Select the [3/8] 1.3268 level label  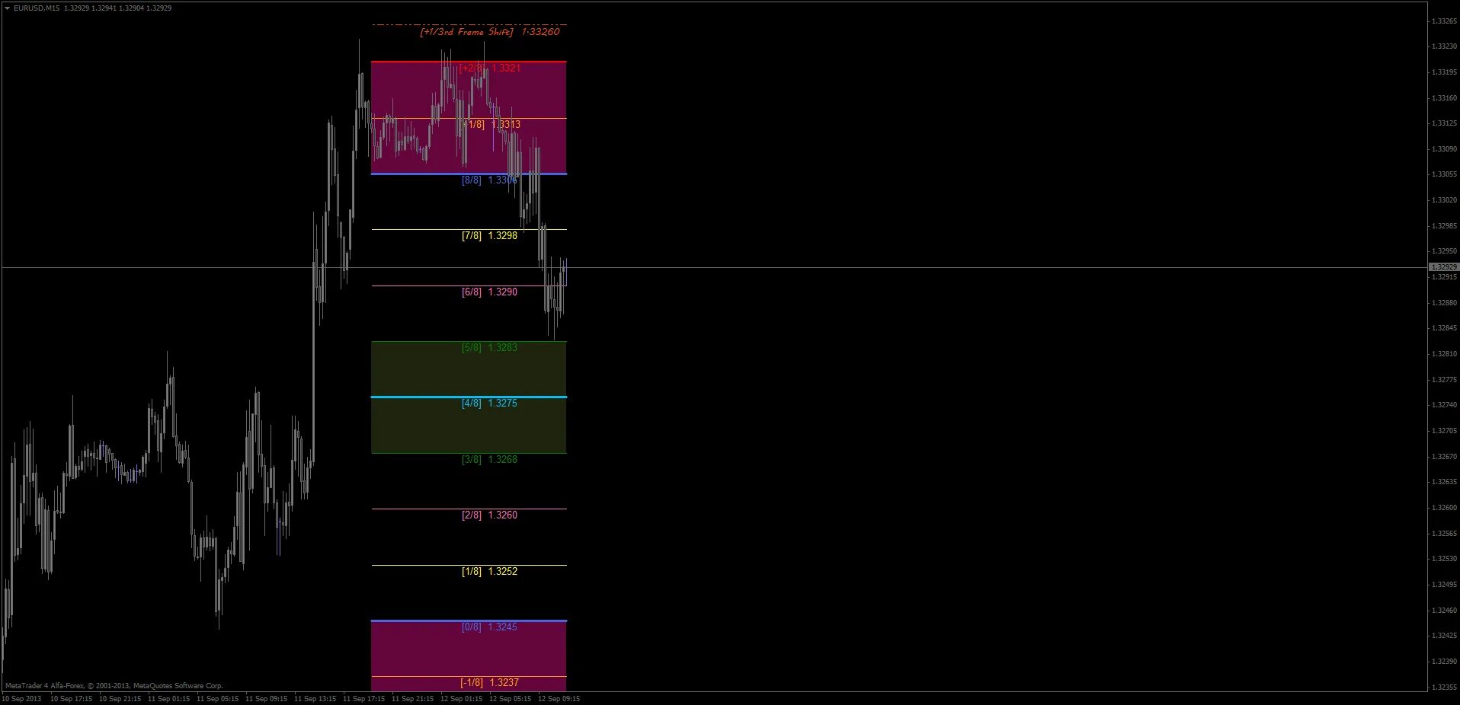click(x=489, y=460)
